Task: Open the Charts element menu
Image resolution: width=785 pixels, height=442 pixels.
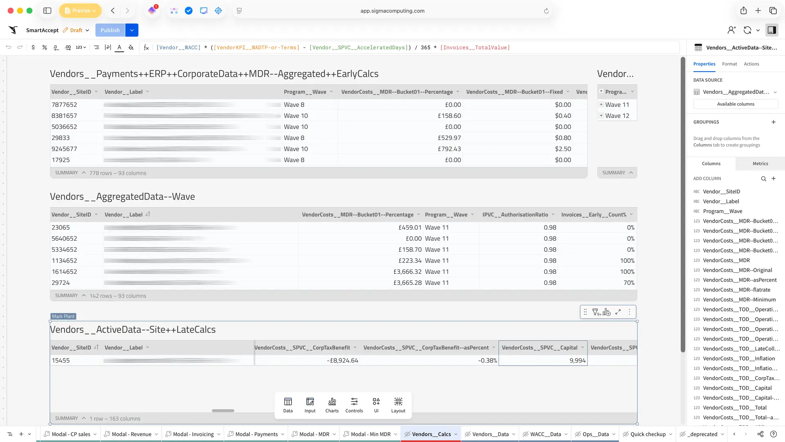Action: point(332,405)
